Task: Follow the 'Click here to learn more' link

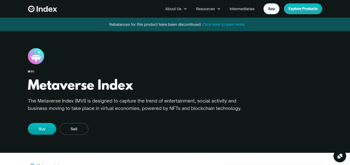Action: (224, 25)
